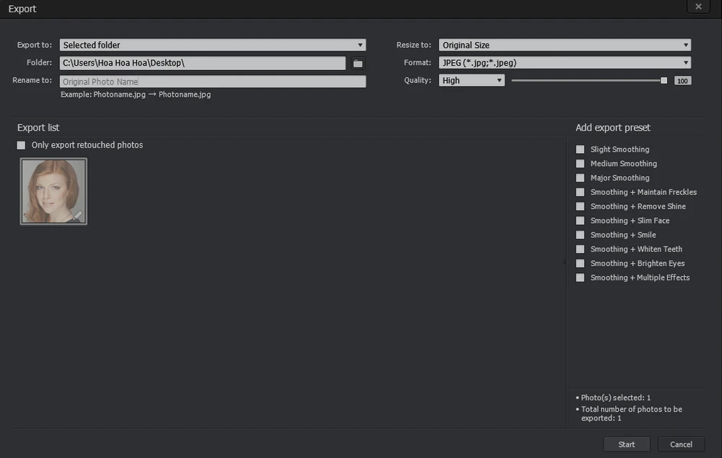Click the browse folder icon
Viewport: 722px width, 458px height.
(357, 64)
